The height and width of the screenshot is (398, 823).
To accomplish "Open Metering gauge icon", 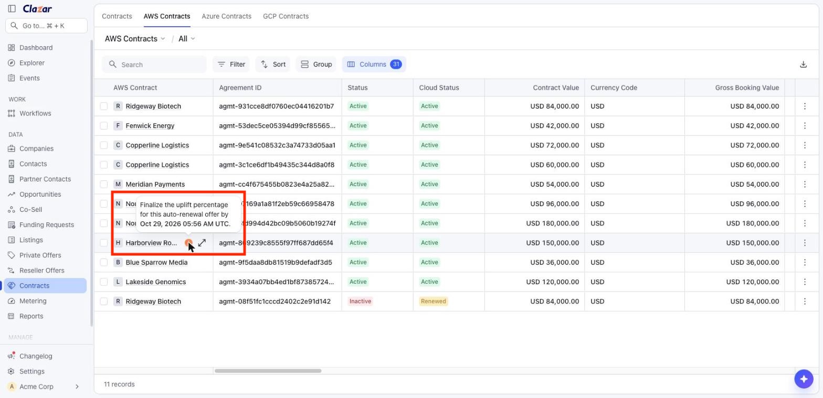I will (x=12, y=301).
